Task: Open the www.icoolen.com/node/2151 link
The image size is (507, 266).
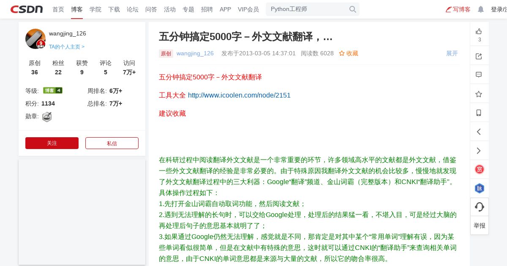Action: (239, 95)
